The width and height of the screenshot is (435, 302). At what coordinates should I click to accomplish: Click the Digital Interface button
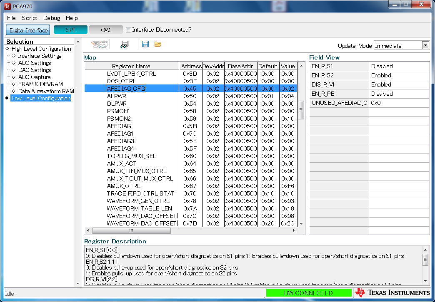tap(28, 30)
